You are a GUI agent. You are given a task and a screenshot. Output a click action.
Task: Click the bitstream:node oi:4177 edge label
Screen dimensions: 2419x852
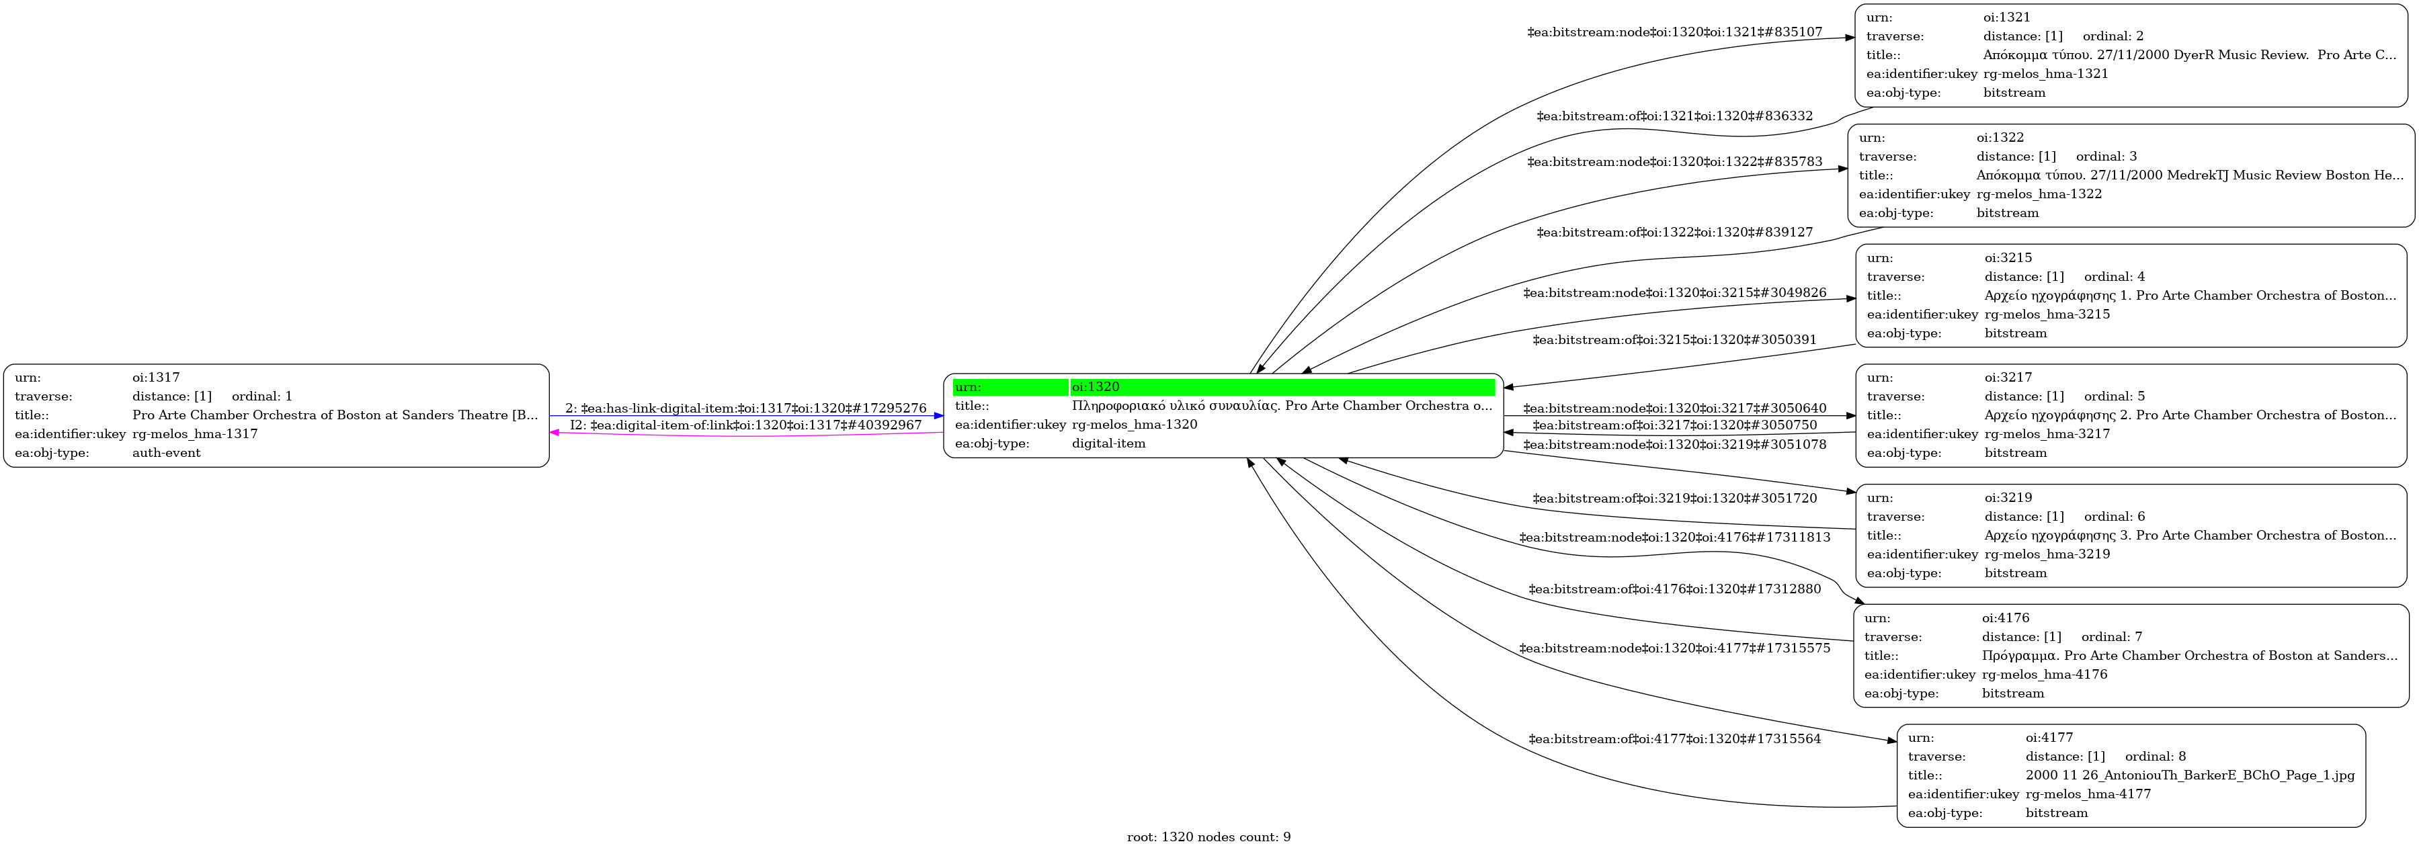pyautogui.click(x=1674, y=648)
